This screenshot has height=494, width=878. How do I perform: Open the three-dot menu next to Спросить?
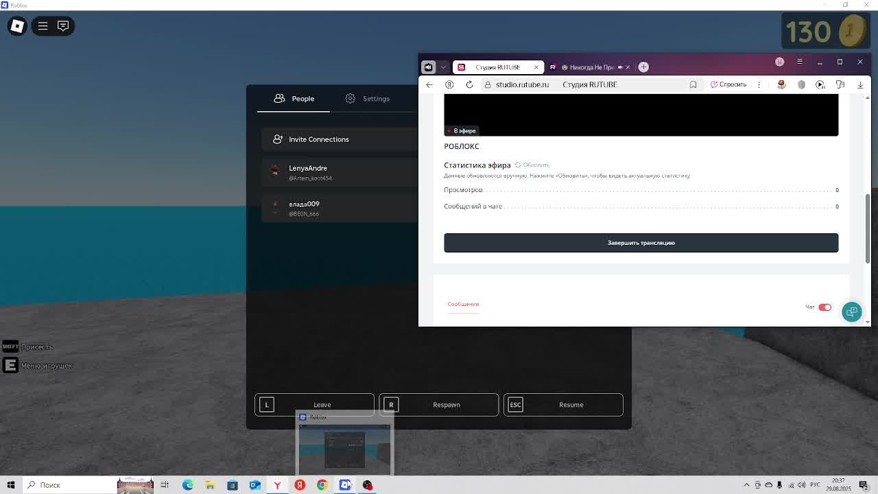(759, 84)
